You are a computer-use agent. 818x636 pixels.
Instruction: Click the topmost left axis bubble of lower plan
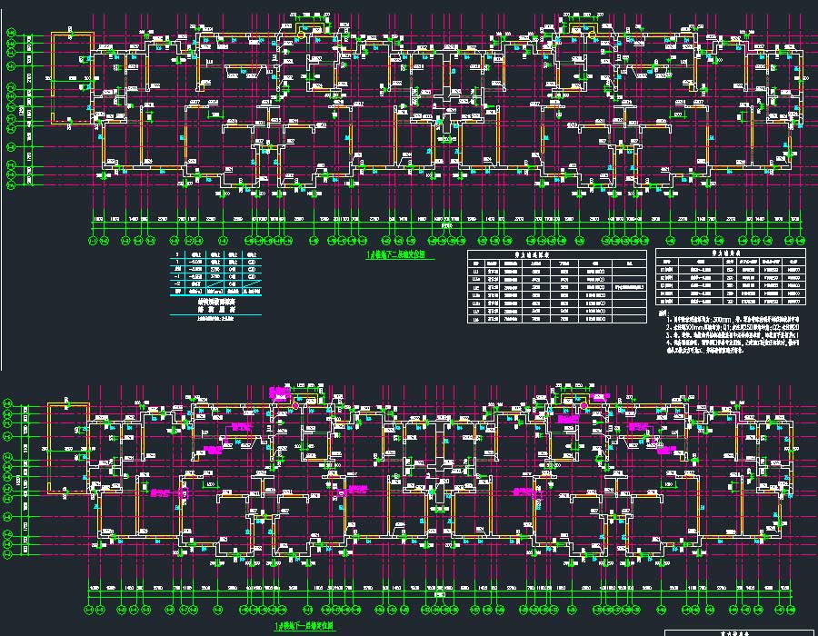8,402
